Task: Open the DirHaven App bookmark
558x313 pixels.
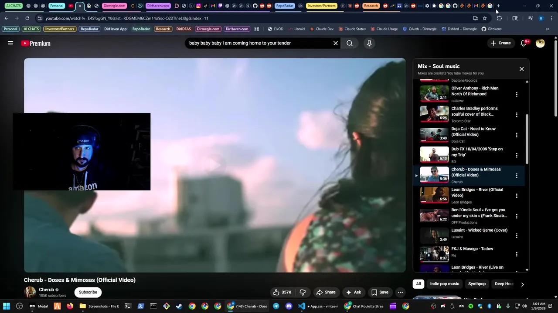Action: [116, 29]
